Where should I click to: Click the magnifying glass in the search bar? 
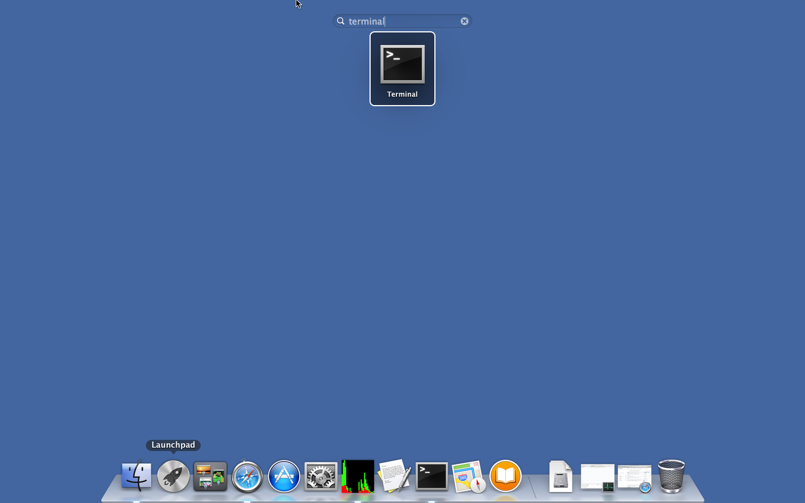click(341, 21)
